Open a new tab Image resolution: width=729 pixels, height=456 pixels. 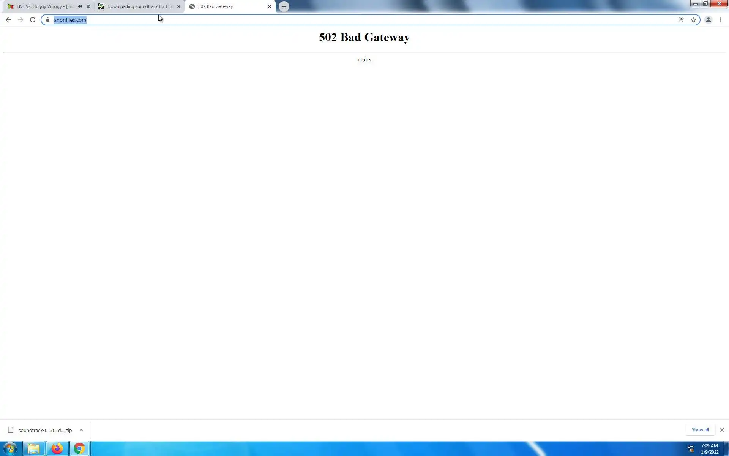pos(284,6)
